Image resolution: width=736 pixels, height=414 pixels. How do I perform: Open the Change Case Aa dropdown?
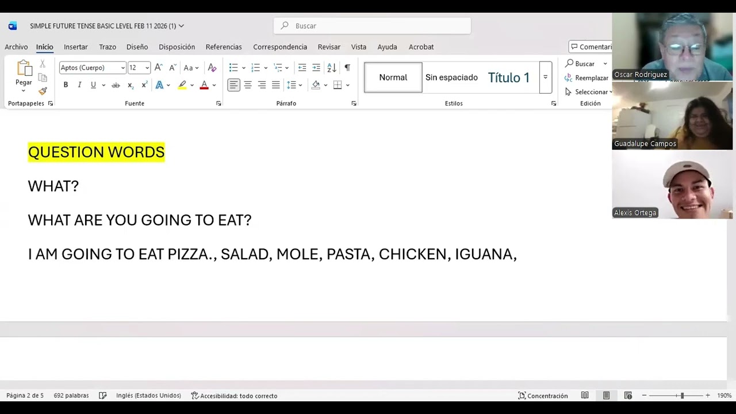click(x=191, y=68)
